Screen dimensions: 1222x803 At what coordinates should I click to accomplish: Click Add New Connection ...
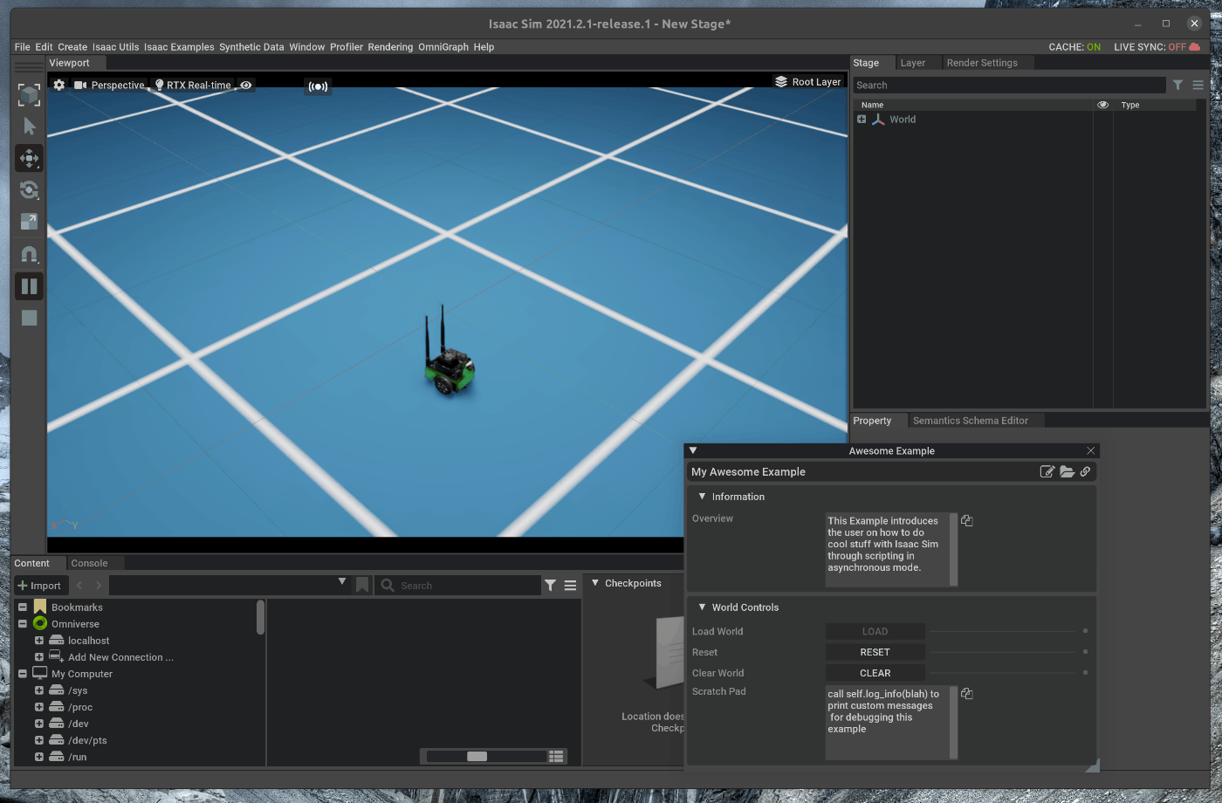(120, 657)
